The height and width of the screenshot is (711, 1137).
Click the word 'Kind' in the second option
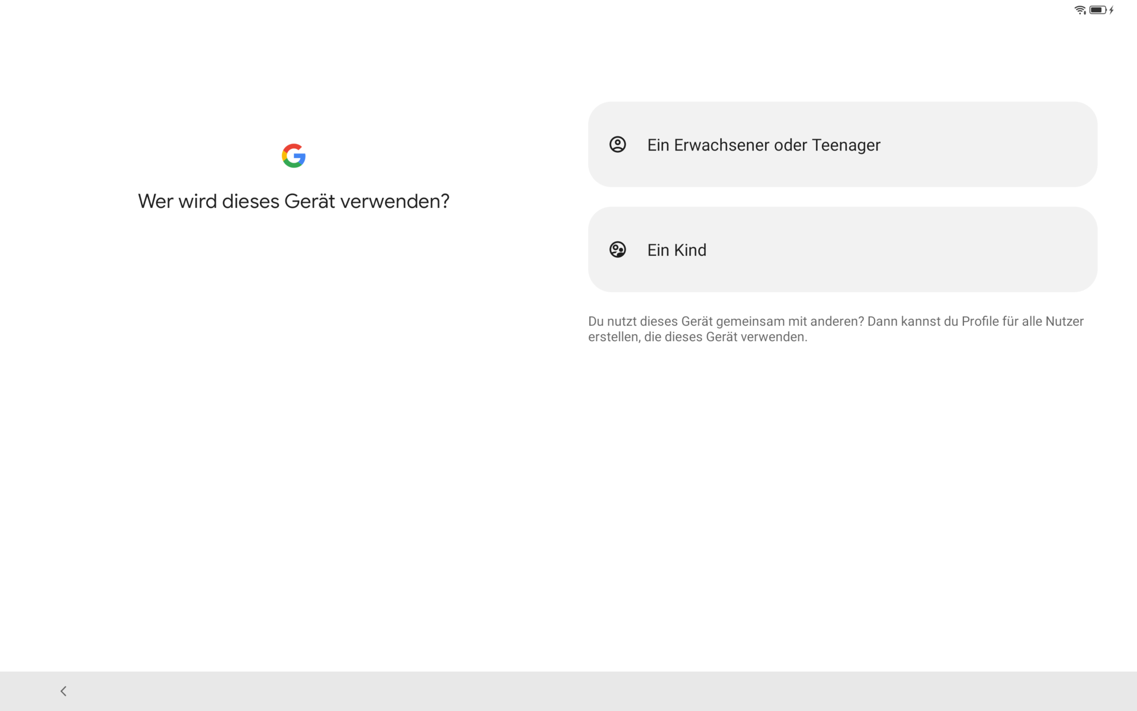tap(690, 250)
